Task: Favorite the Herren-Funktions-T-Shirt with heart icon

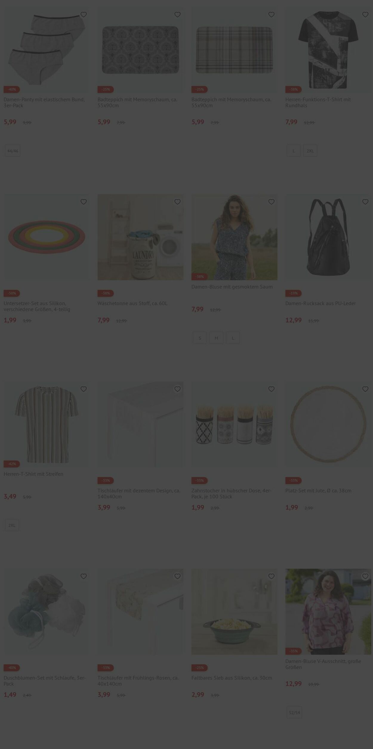Action: tap(365, 15)
